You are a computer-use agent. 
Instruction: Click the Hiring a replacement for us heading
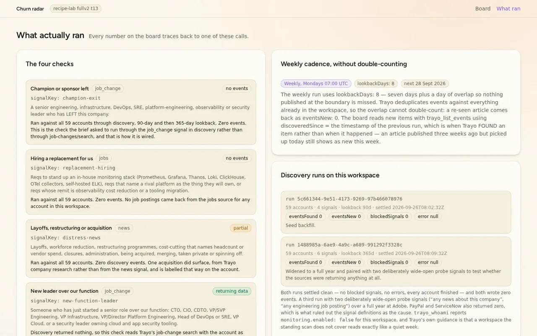pyautogui.click(x=62, y=158)
